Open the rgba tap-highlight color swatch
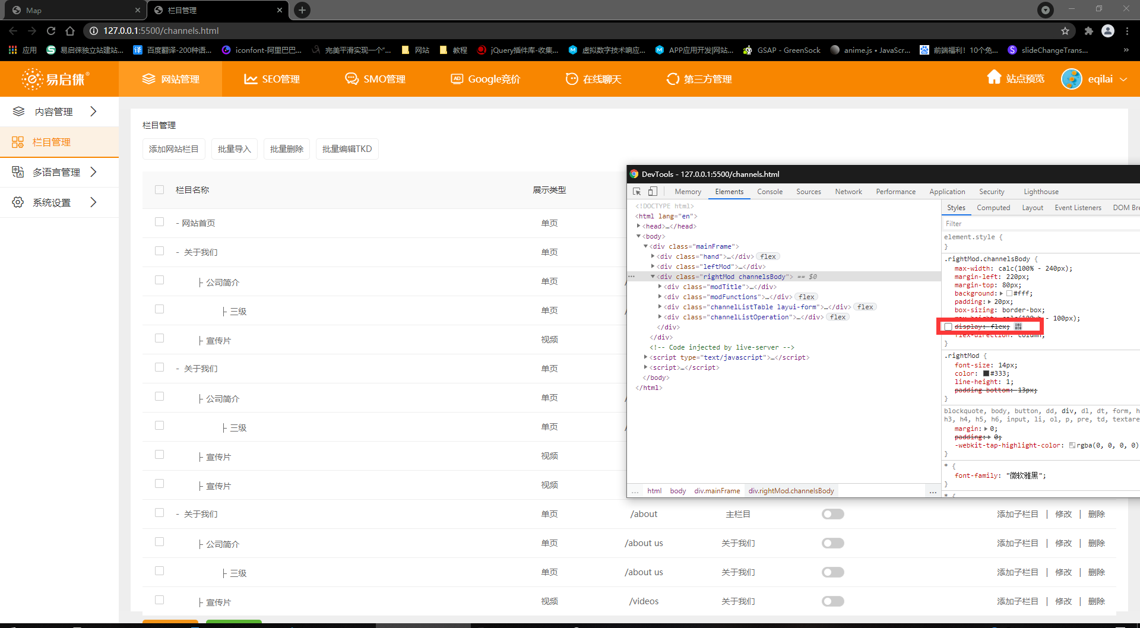Image resolution: width=1140 pixels, height=628 pixels. [x=1072, y=445]
